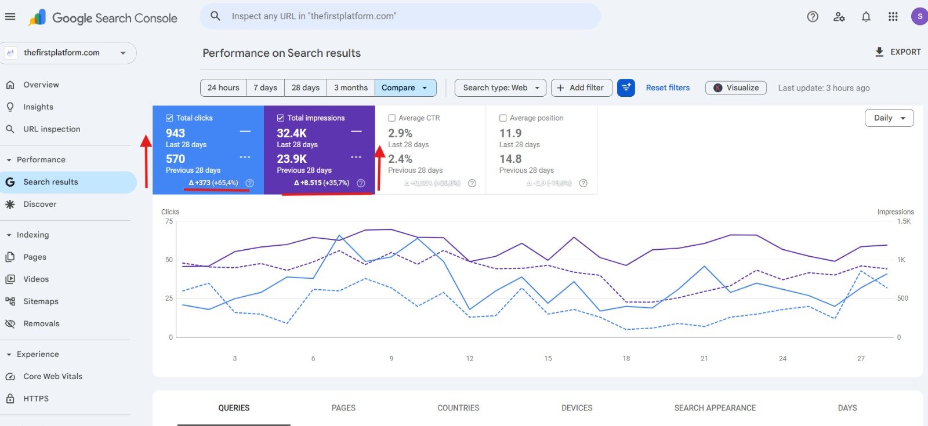Select the 3 months date range
Image resolution: width=928 pixels, height=426 pixels.
click(x=351, y=88)
